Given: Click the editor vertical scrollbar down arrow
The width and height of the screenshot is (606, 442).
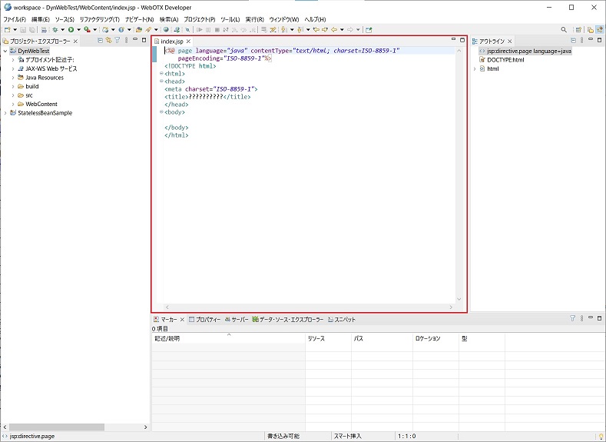Looking at the screenshot, I should [459, 299].
